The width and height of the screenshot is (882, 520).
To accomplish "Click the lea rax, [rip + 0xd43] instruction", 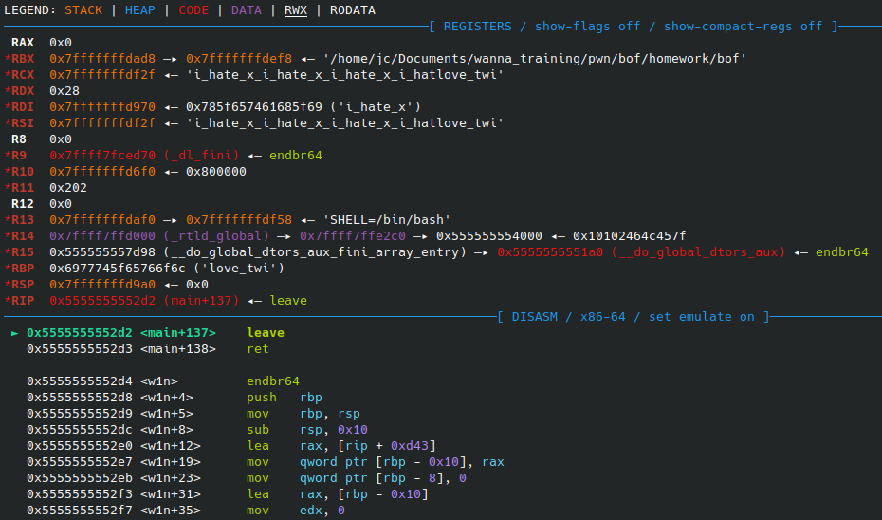I will (x=341, y=446).
